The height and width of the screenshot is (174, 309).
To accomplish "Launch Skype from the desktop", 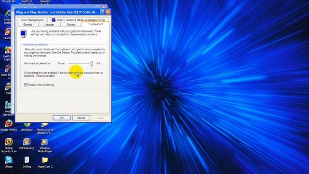I will click(9, 162).
